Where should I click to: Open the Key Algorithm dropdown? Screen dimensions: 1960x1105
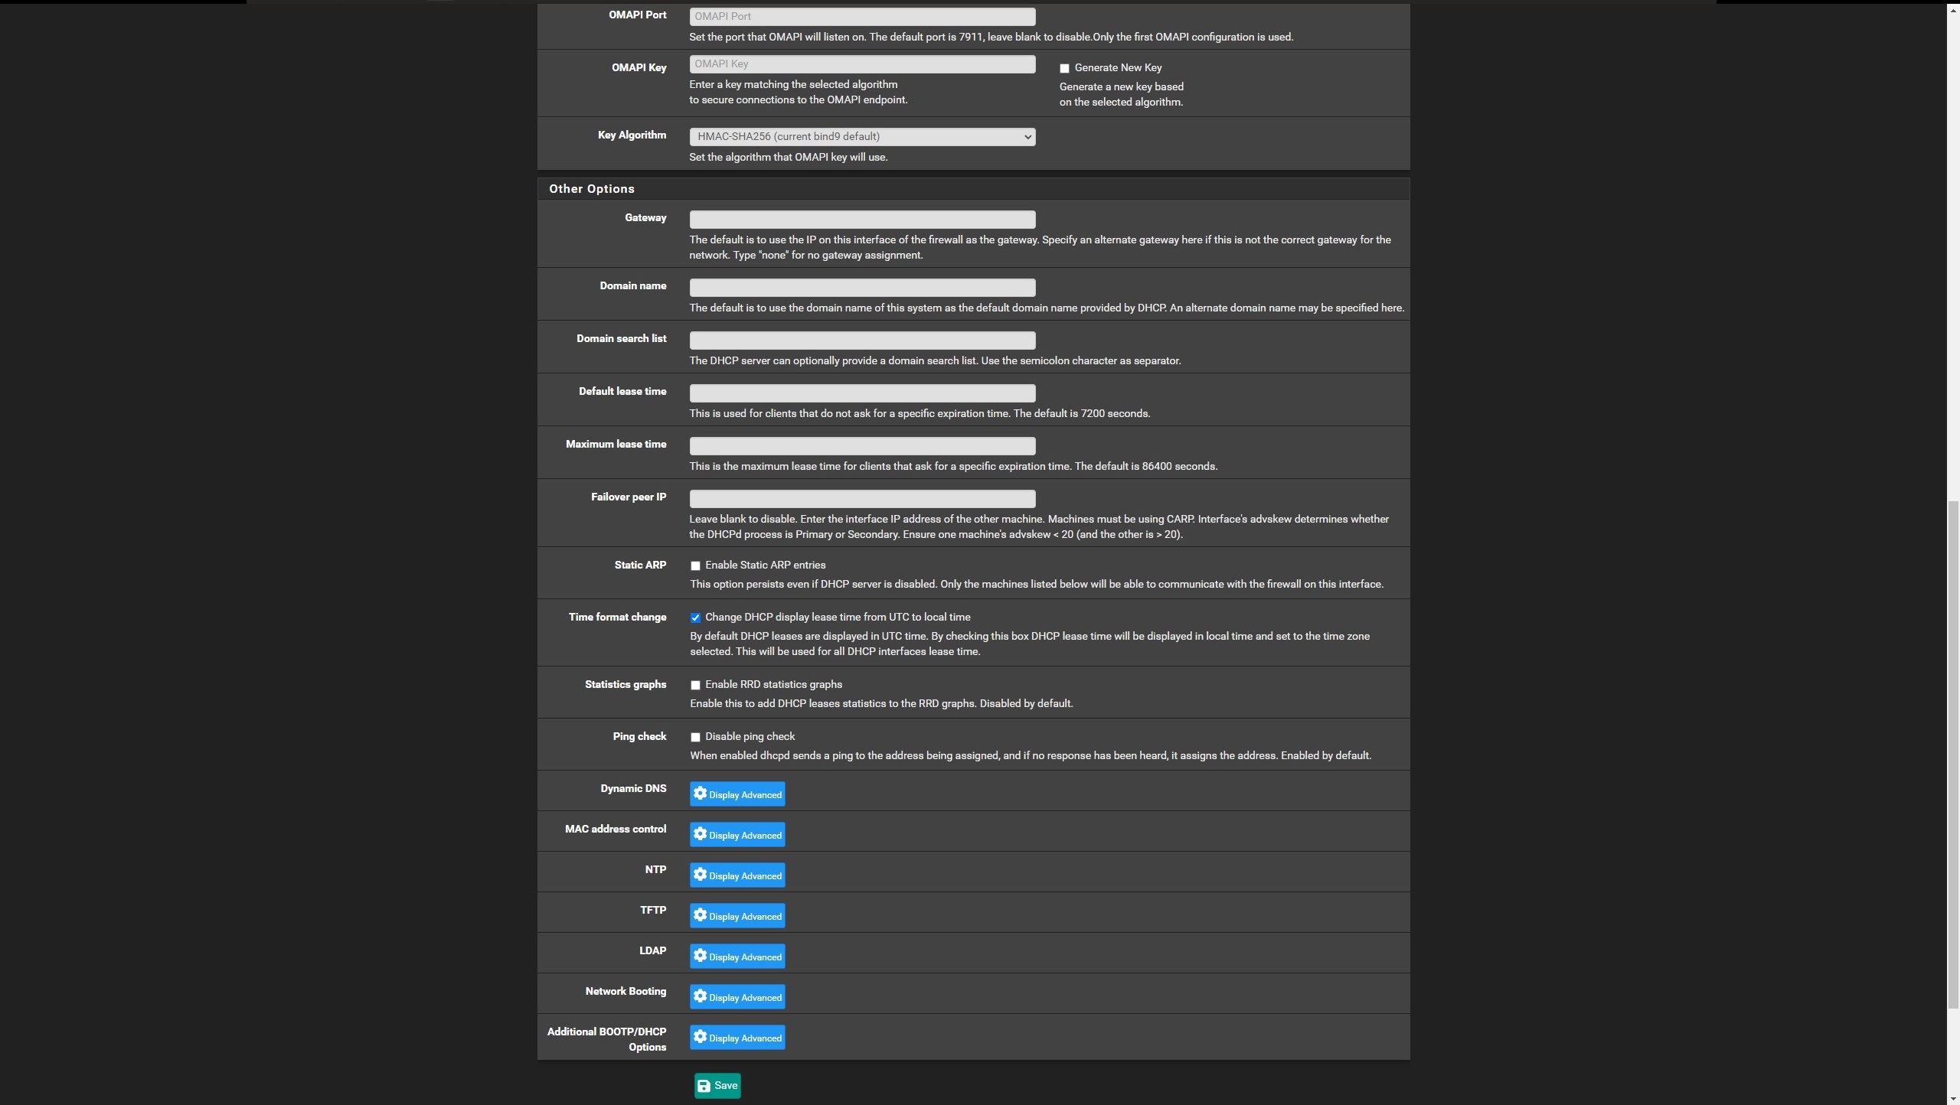coord(862,137)
